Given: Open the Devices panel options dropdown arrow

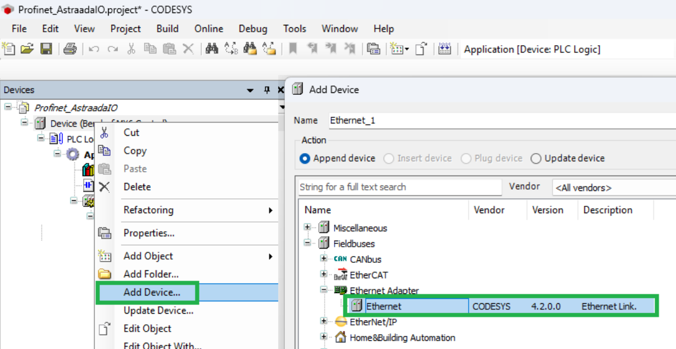Looking at the screenshot, I should (250, 90).
